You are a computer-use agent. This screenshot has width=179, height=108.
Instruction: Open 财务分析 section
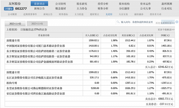pos(103,8)
